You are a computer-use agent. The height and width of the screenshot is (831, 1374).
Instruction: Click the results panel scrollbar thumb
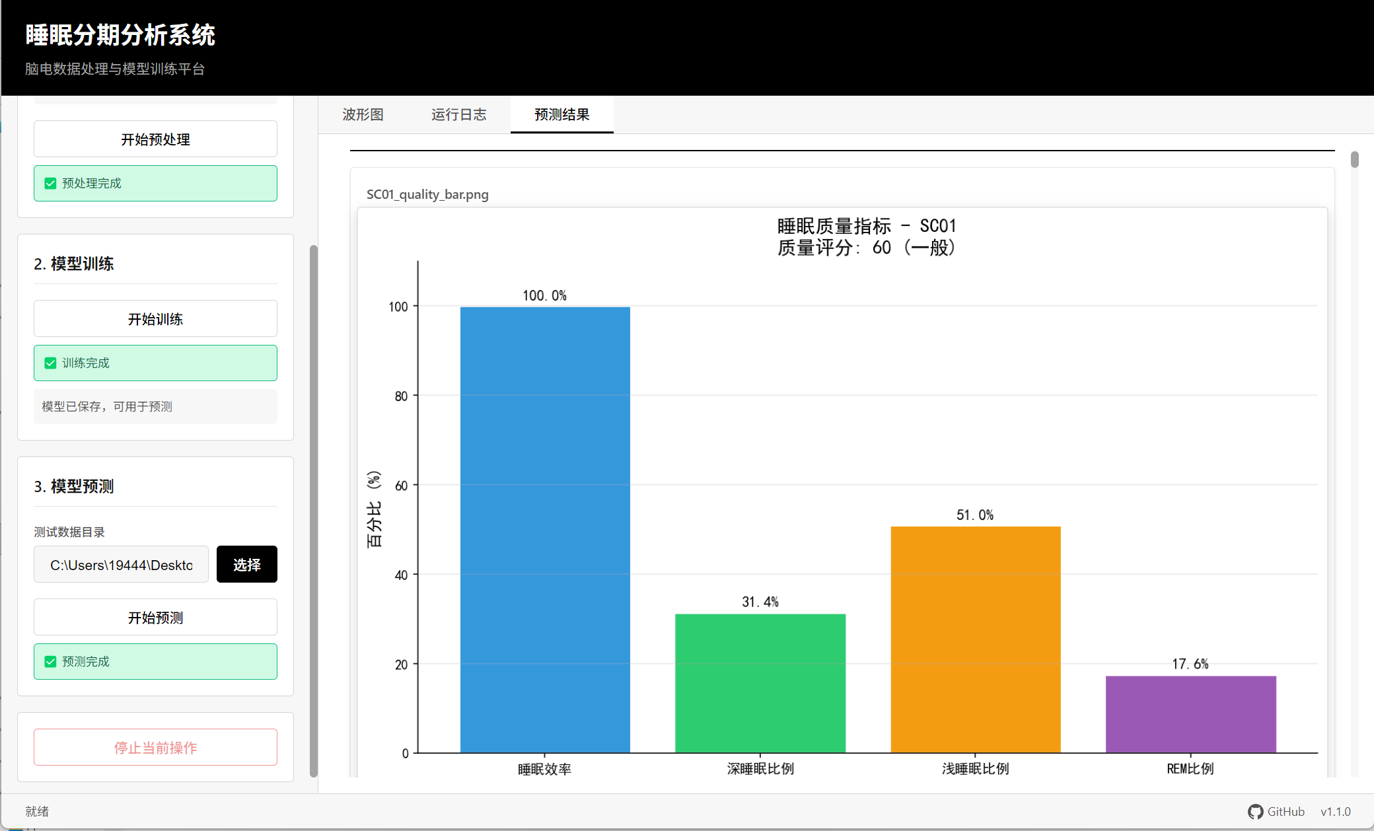pos(1354,160)
